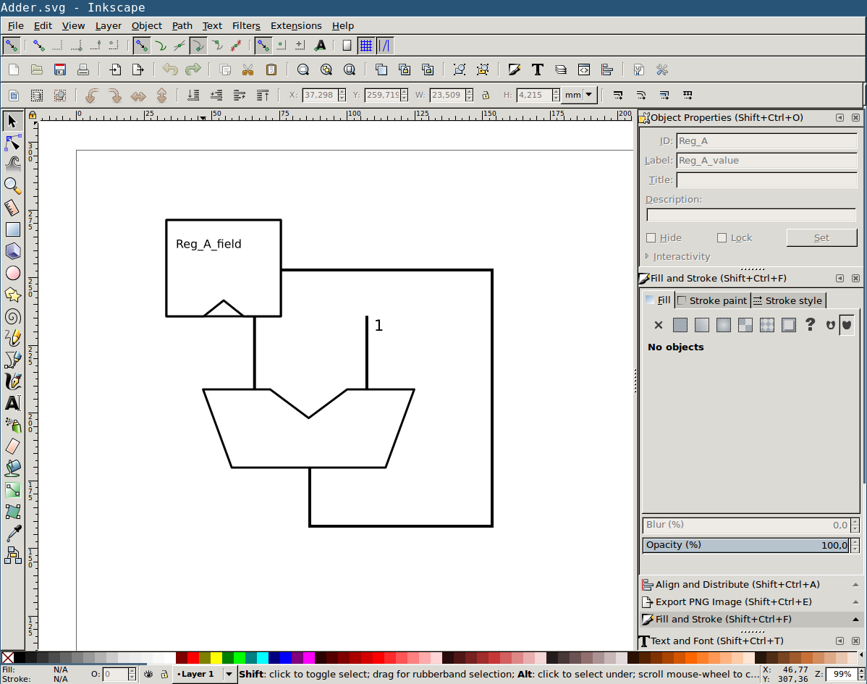
Task: Enable the Lock checkbox
Action: (722, 237)
